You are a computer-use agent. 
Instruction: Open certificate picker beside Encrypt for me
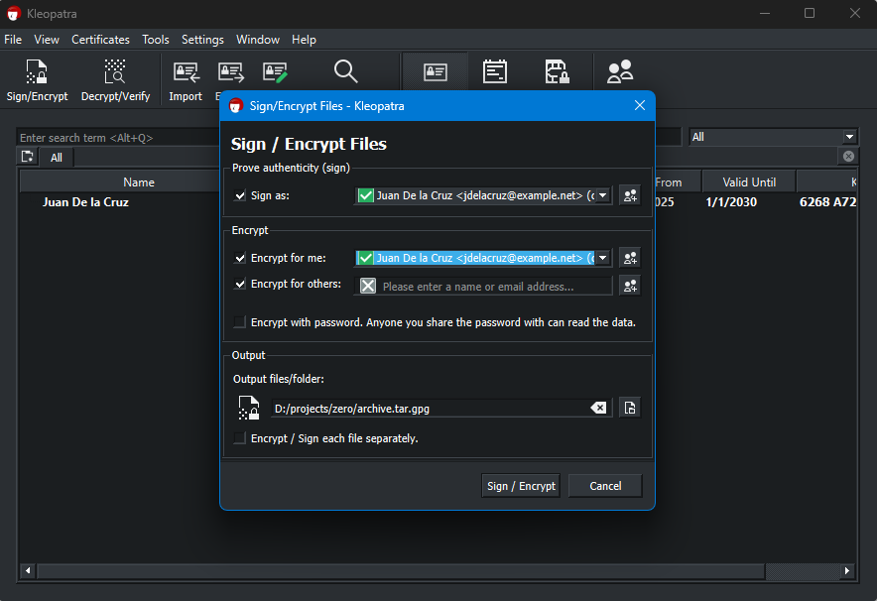629,258
